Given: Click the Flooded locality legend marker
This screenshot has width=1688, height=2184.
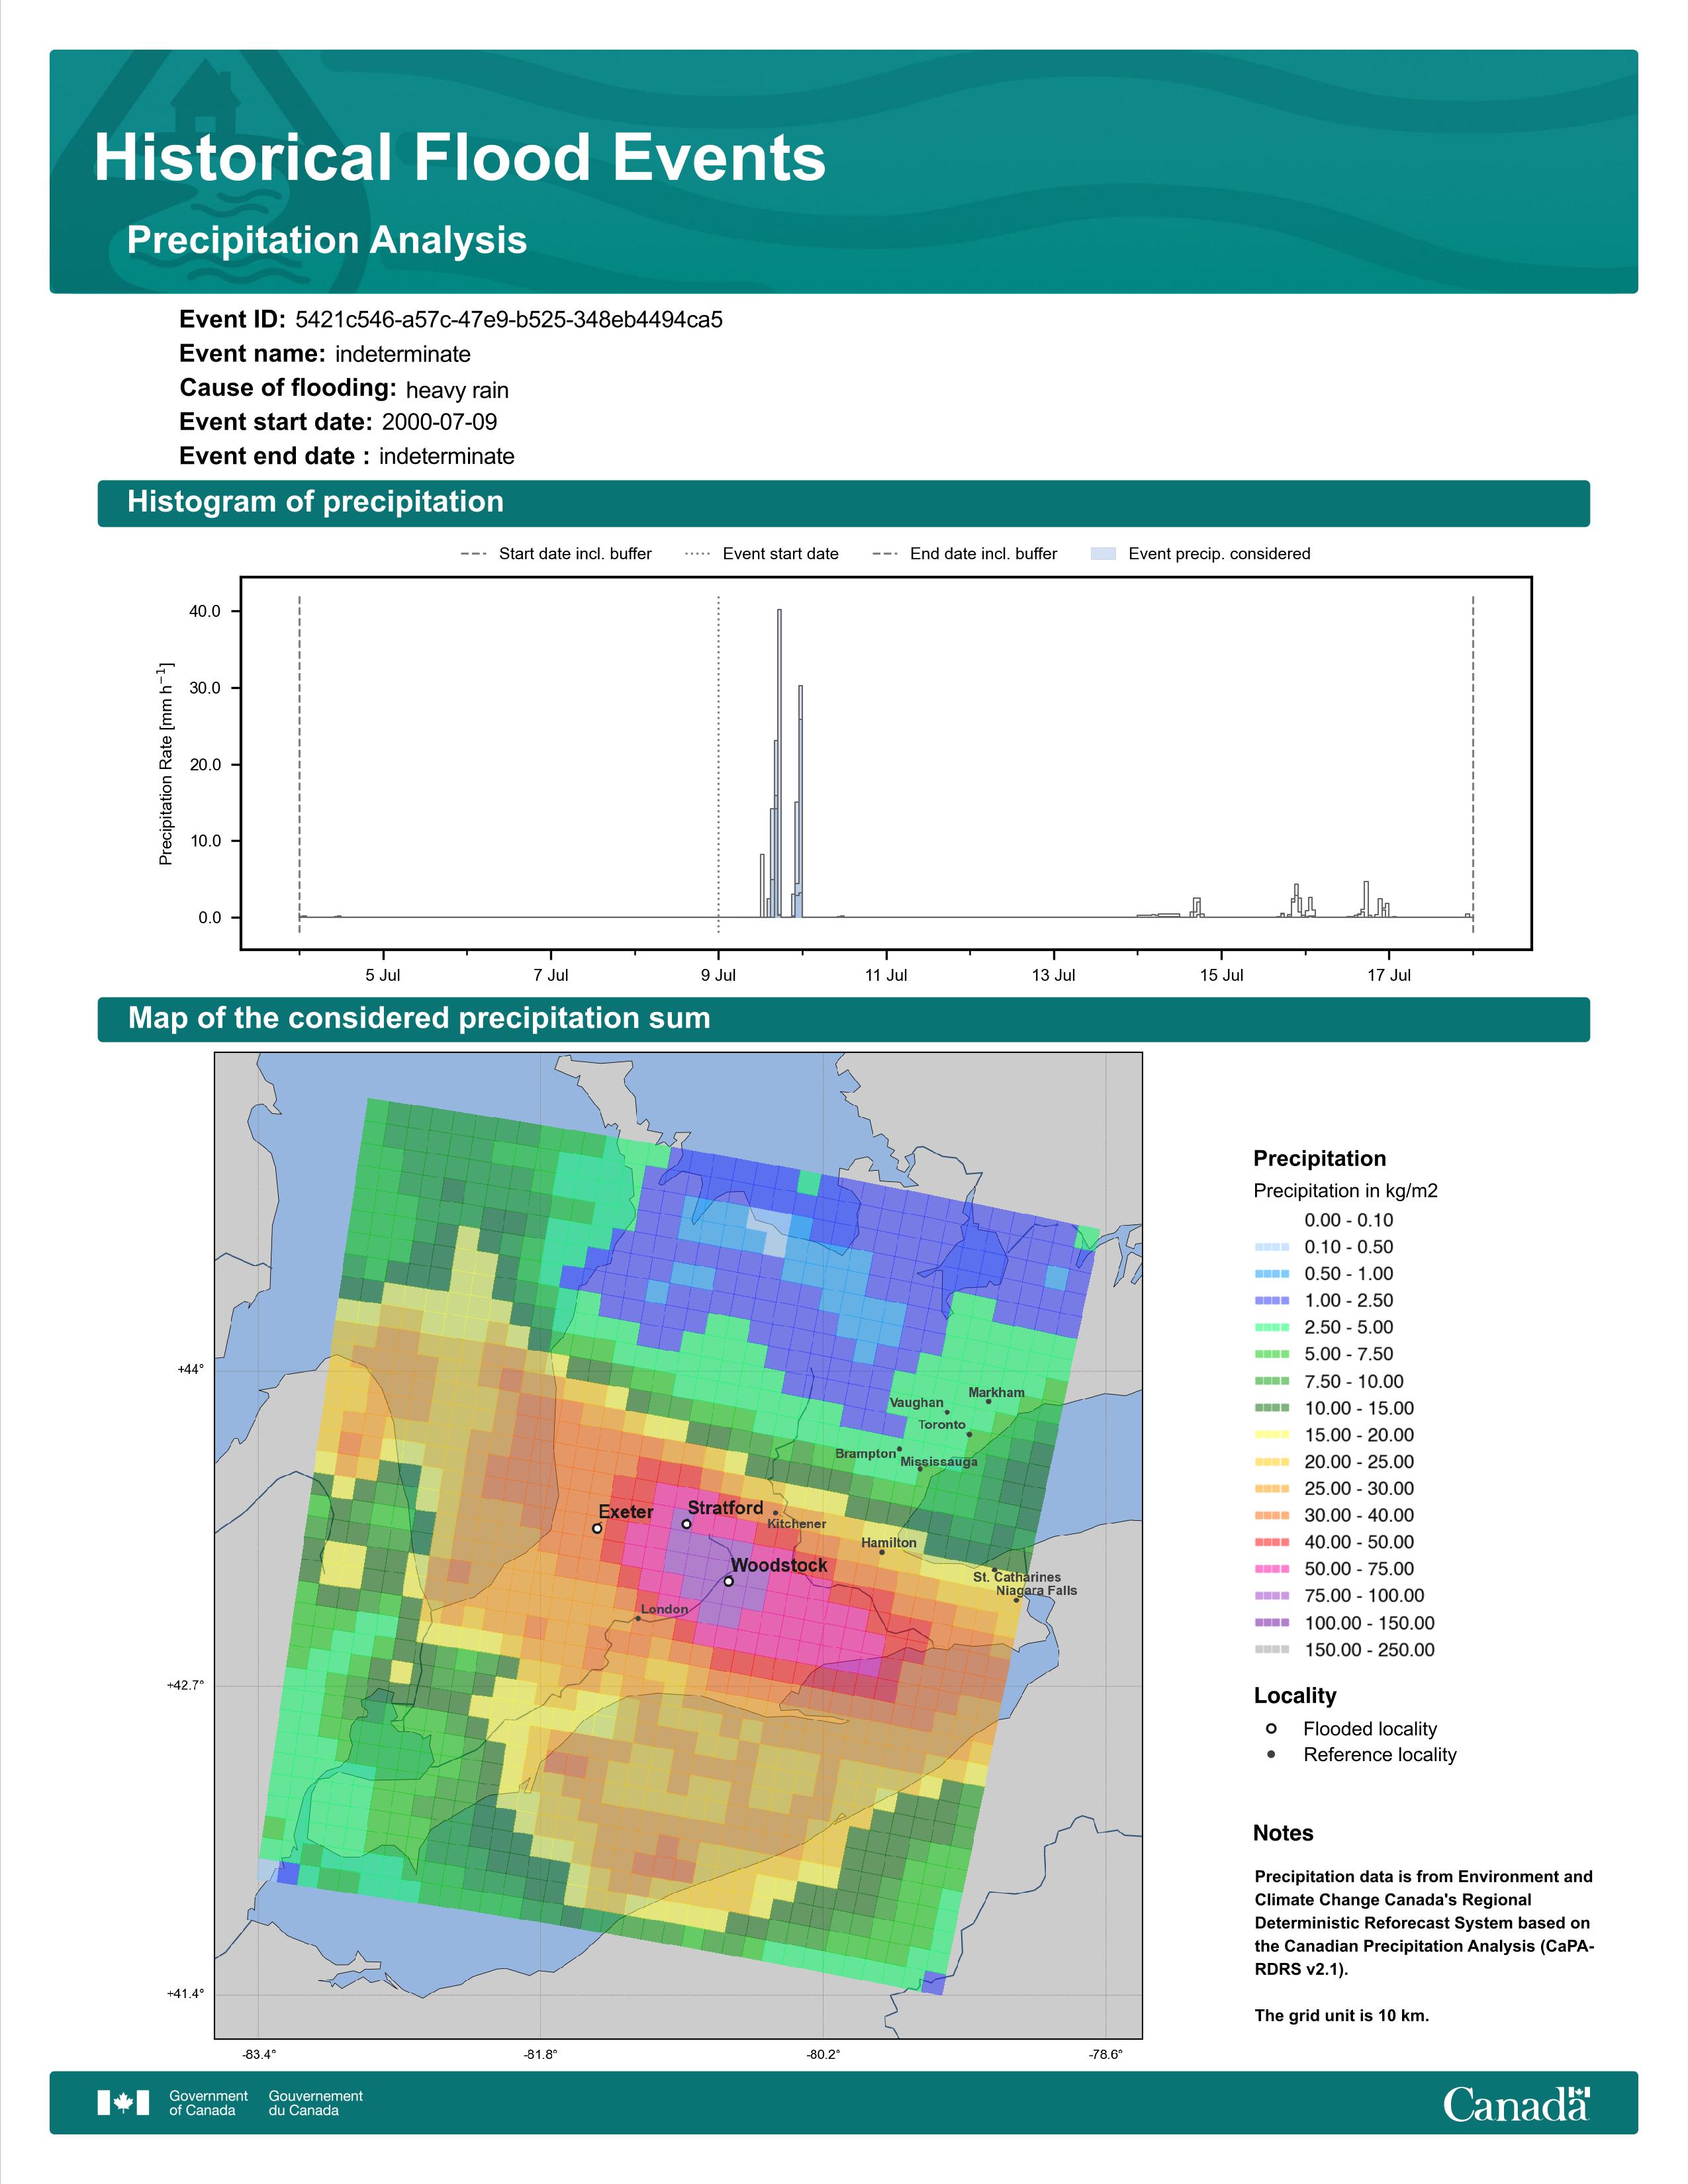Looking at the screenshot, I should click(1271, 1729).
